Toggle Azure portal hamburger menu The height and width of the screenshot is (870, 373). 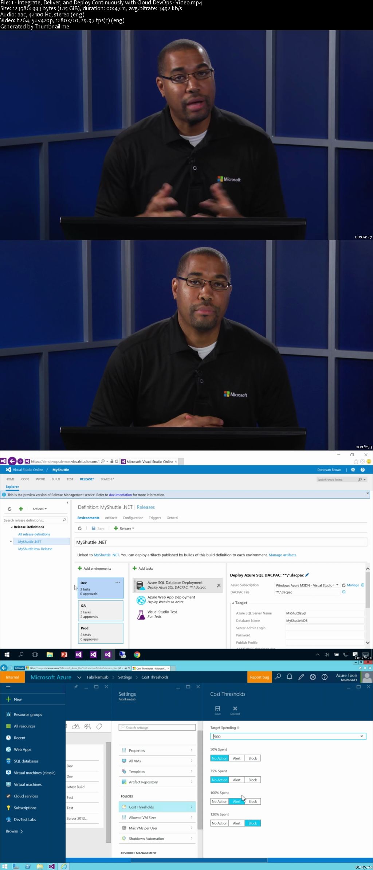coord(8,687)
